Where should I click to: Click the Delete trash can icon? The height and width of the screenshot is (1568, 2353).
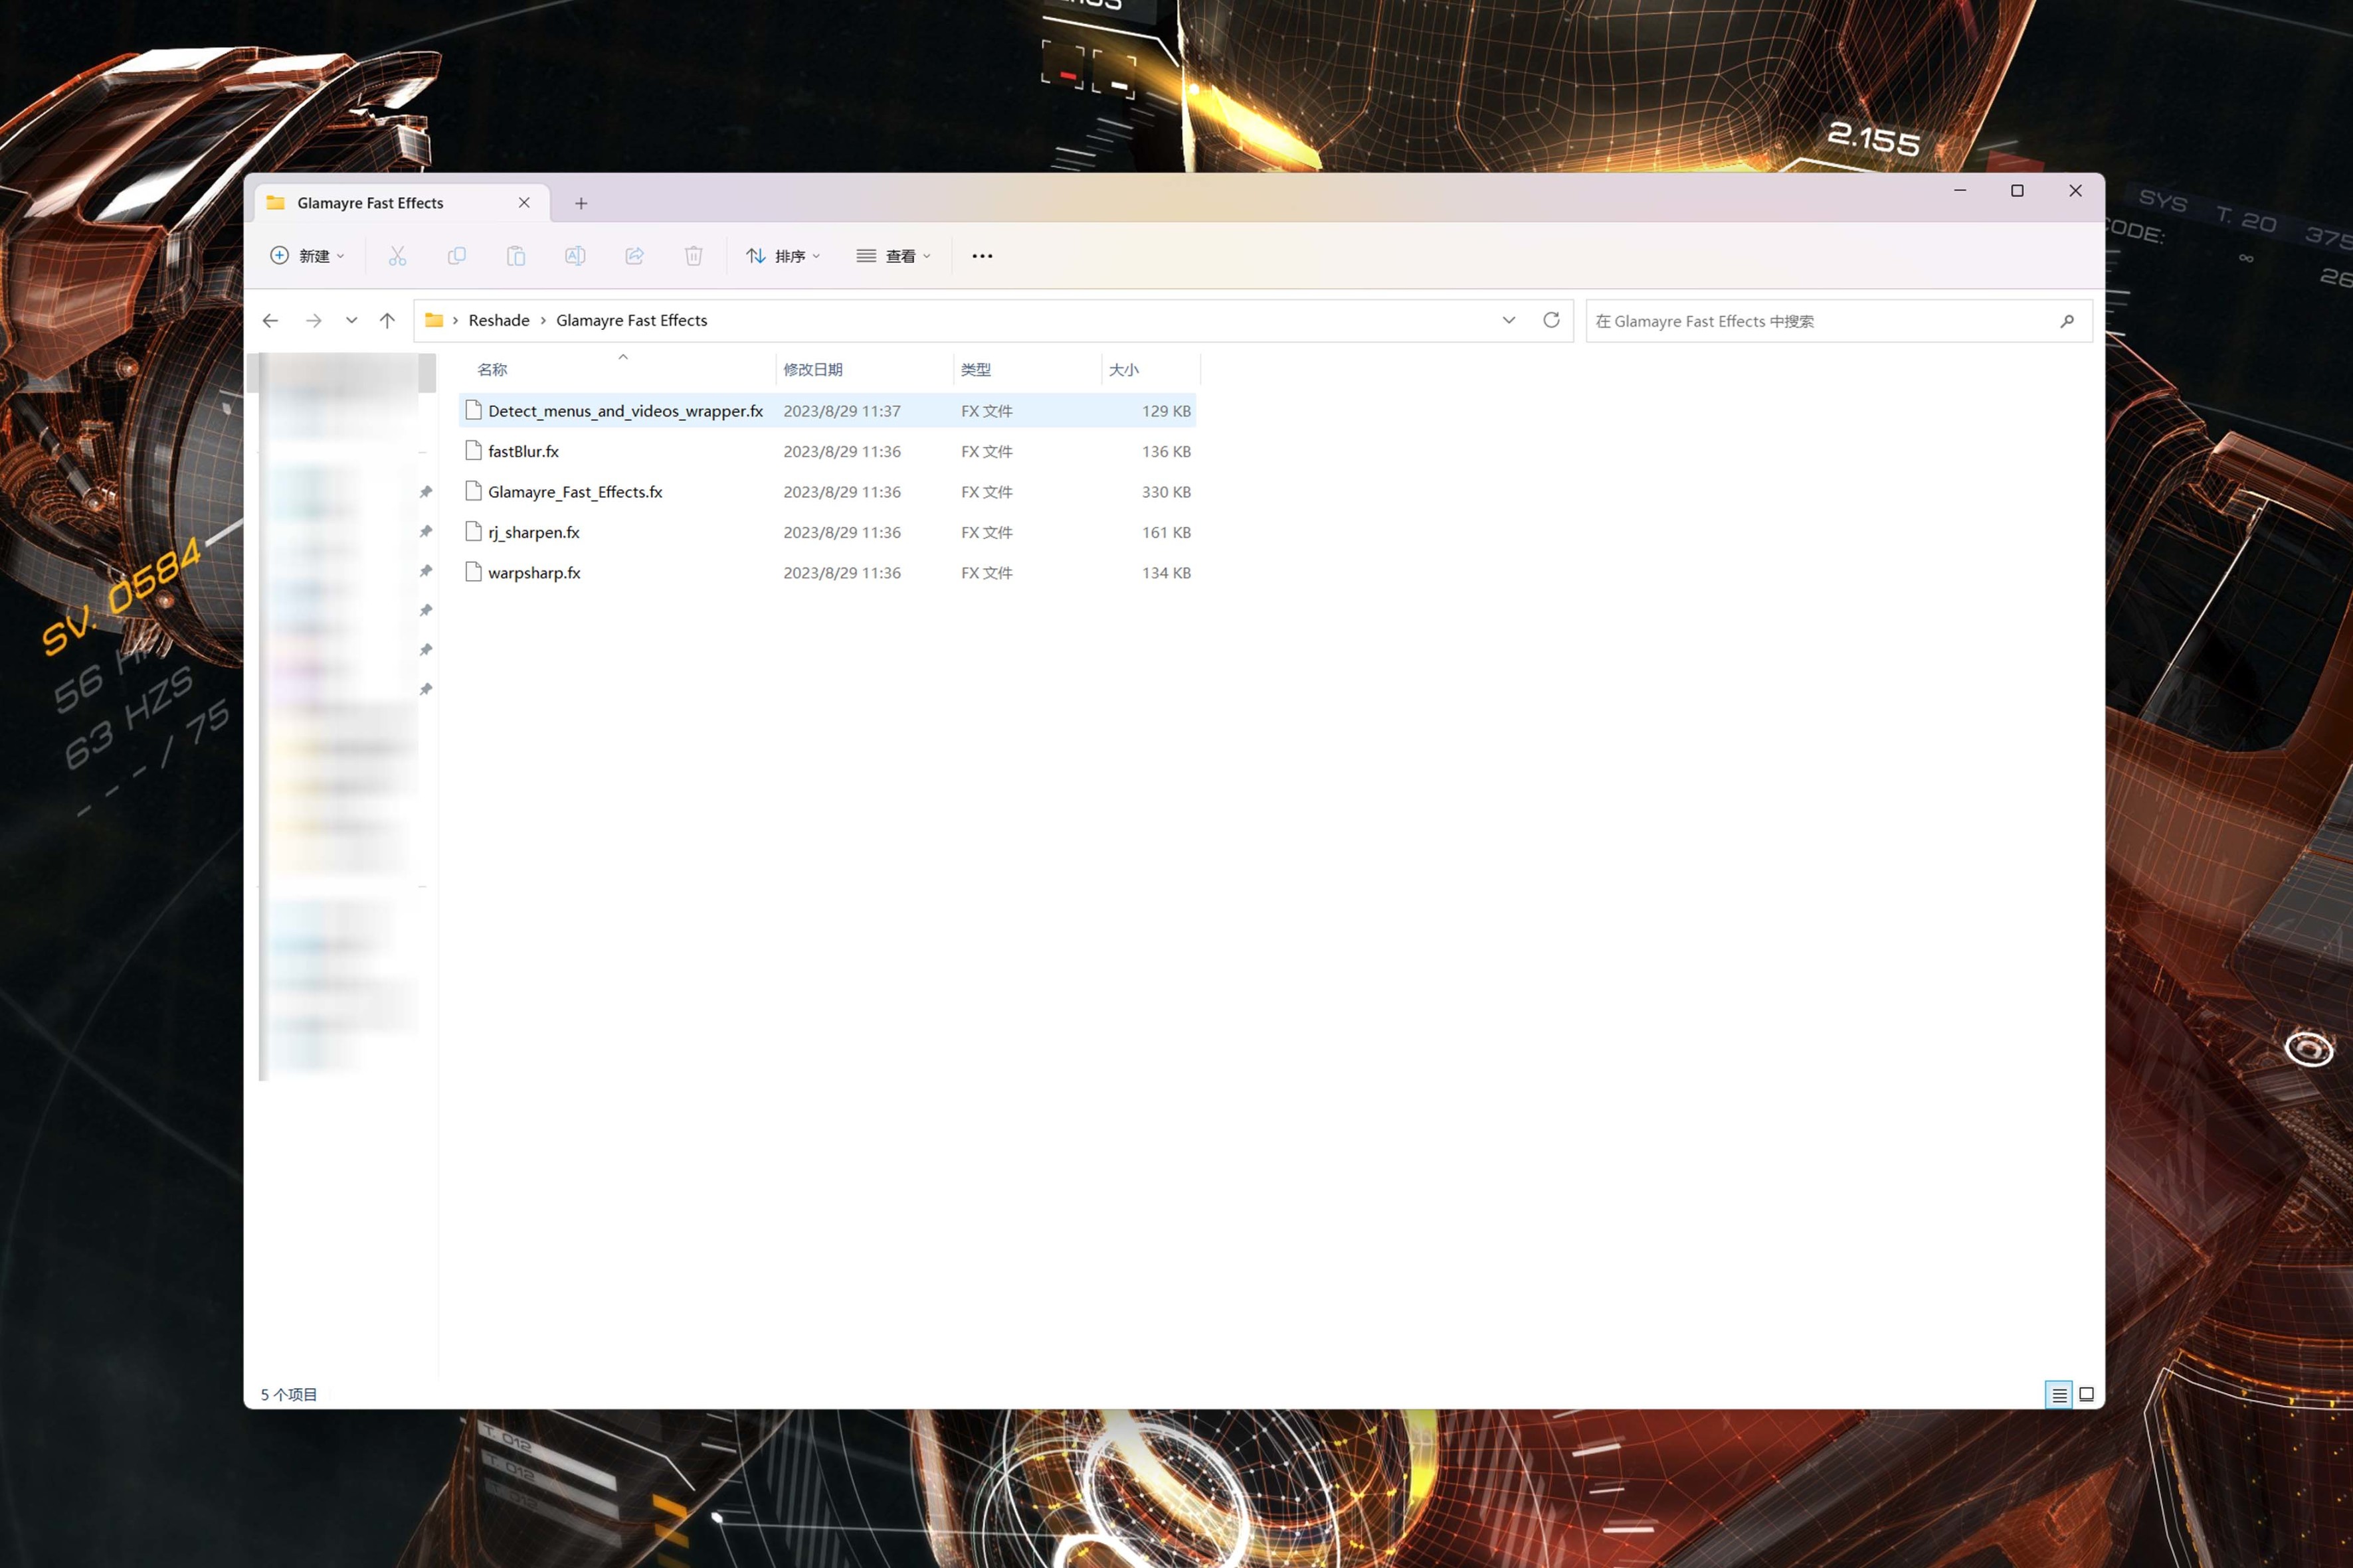[694, 256]
